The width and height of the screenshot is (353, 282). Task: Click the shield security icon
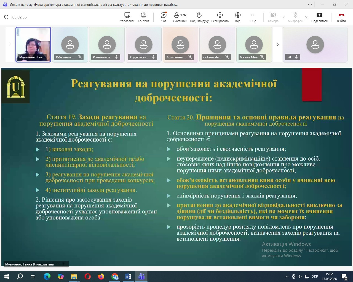[x=6, y=17]
